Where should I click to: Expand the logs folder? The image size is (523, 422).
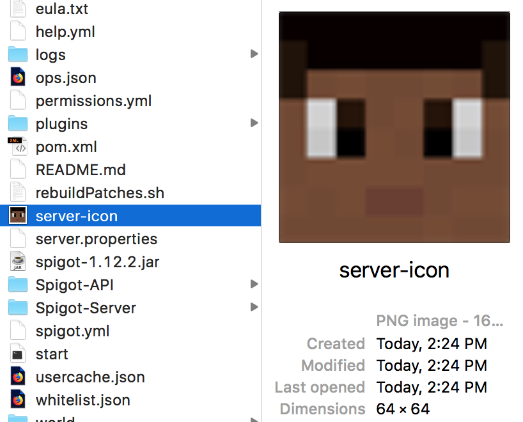point(255,54)
